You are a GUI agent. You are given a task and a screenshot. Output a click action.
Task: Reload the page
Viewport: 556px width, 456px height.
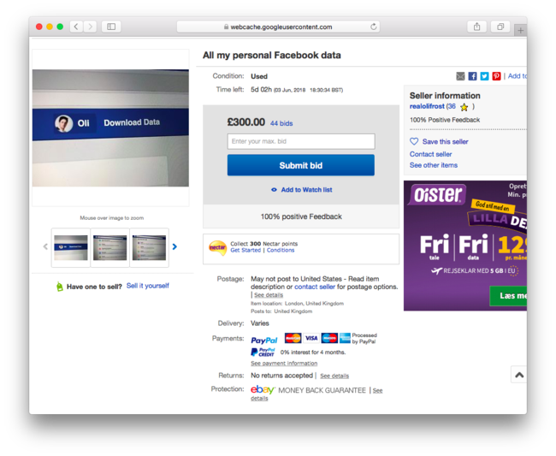point(374,27)
